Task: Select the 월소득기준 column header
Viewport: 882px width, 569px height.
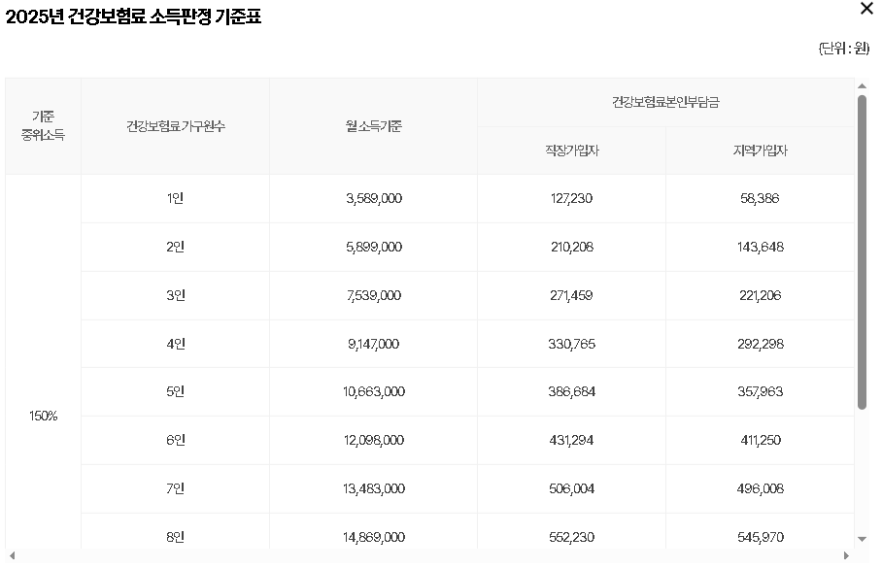Action: tap(373, 126)
